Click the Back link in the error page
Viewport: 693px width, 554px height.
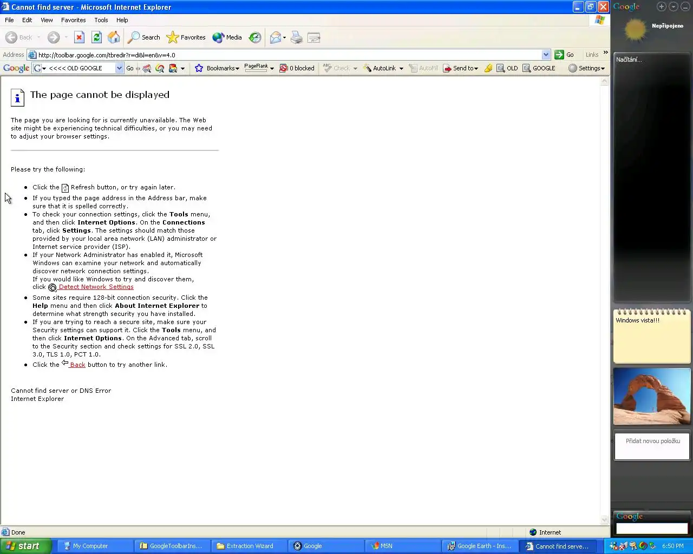pyautogui.click(x=77, y=365)
